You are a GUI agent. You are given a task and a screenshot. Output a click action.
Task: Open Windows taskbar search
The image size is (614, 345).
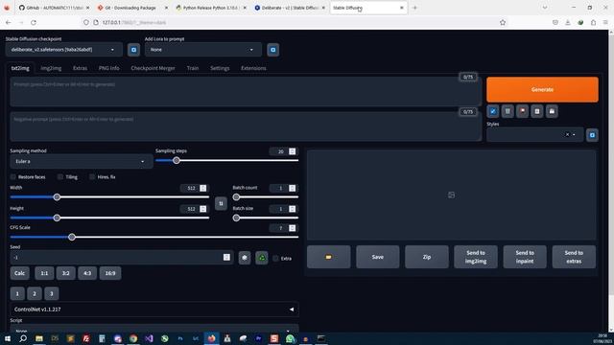(x=23, y=338)
